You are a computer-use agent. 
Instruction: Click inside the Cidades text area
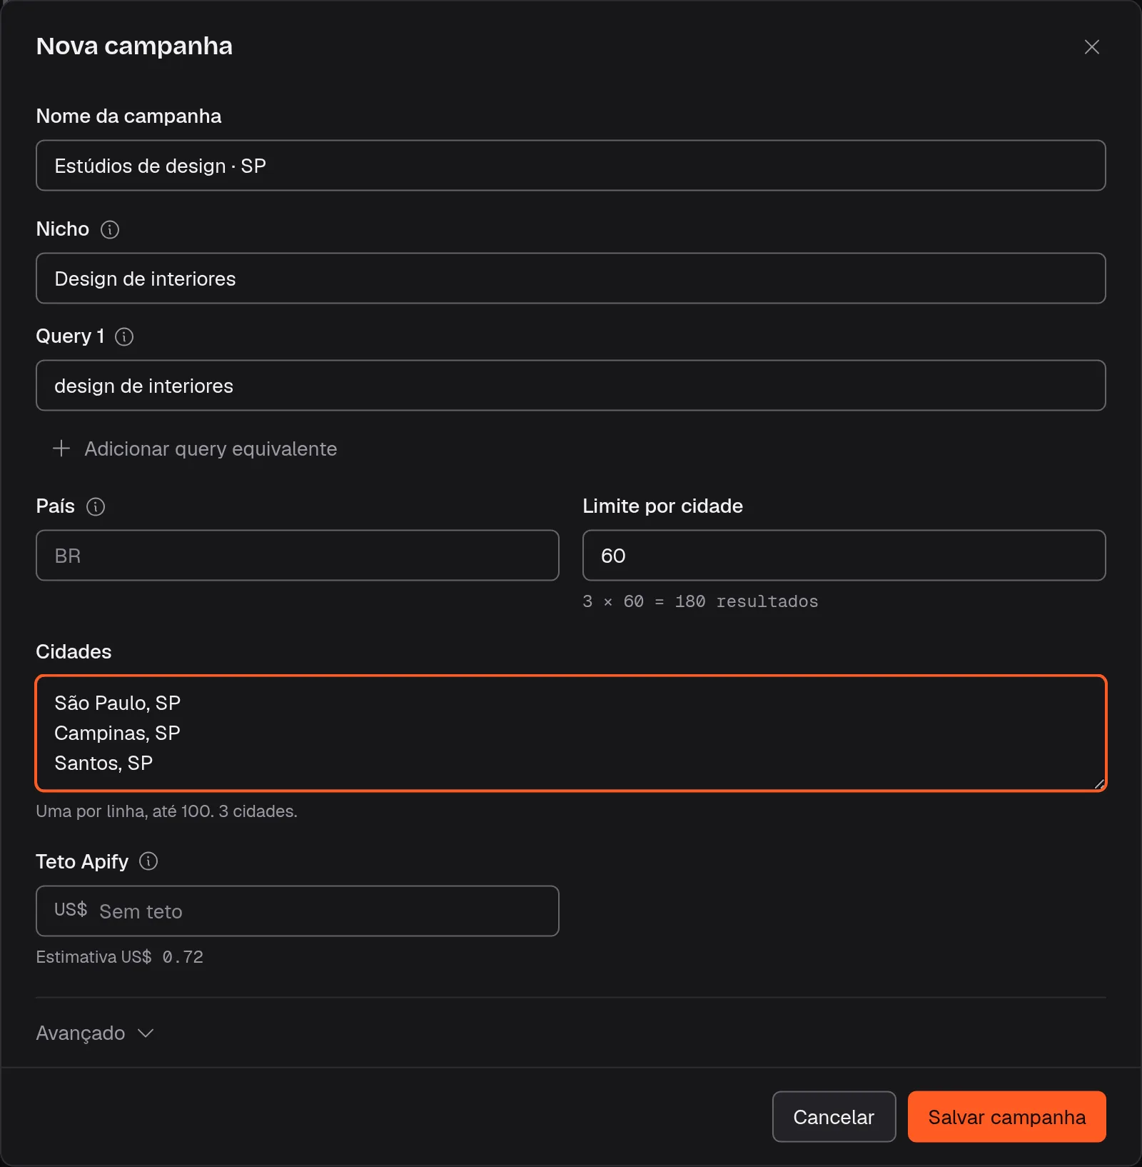pos(571,733)
